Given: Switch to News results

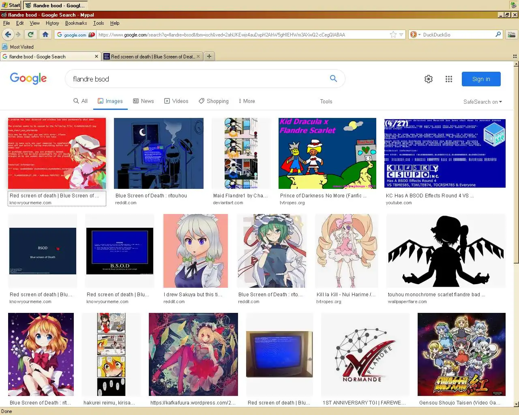Looking at the screenshot, I should click(x=143, y=101).
